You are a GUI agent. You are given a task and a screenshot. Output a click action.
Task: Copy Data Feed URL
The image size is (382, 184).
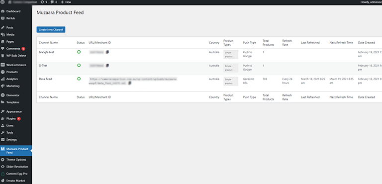[x=130, y=83]
